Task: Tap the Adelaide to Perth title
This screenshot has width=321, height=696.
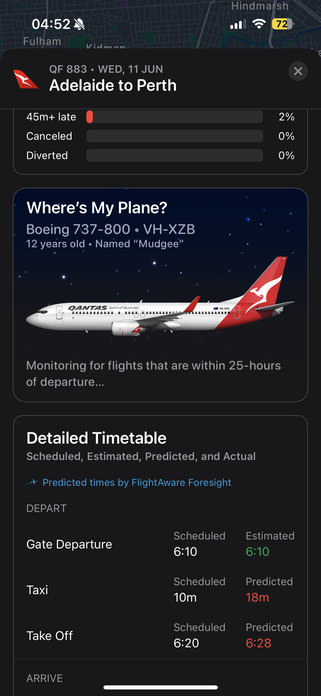Action: [x=113, y=85]
